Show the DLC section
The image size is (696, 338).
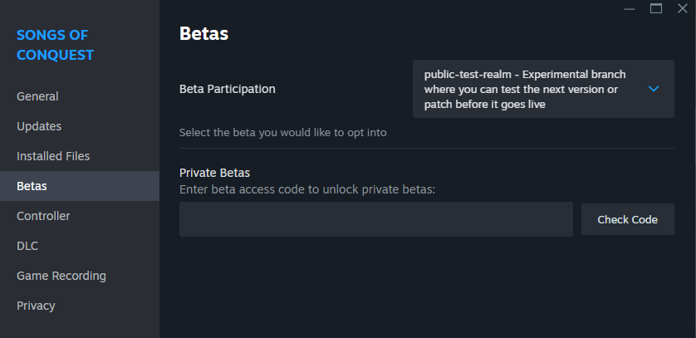click(x=27, y=246)
